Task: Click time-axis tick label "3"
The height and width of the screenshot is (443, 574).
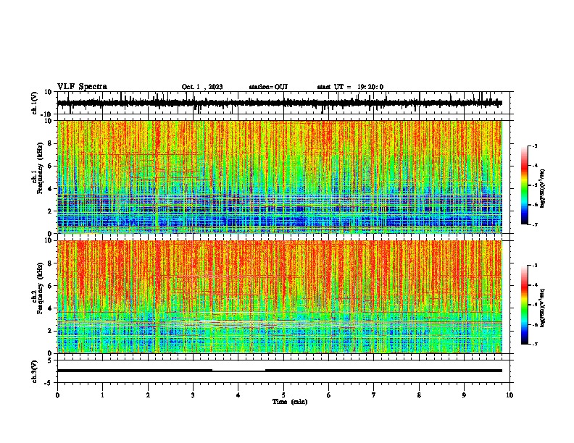Action: (193, 395)
